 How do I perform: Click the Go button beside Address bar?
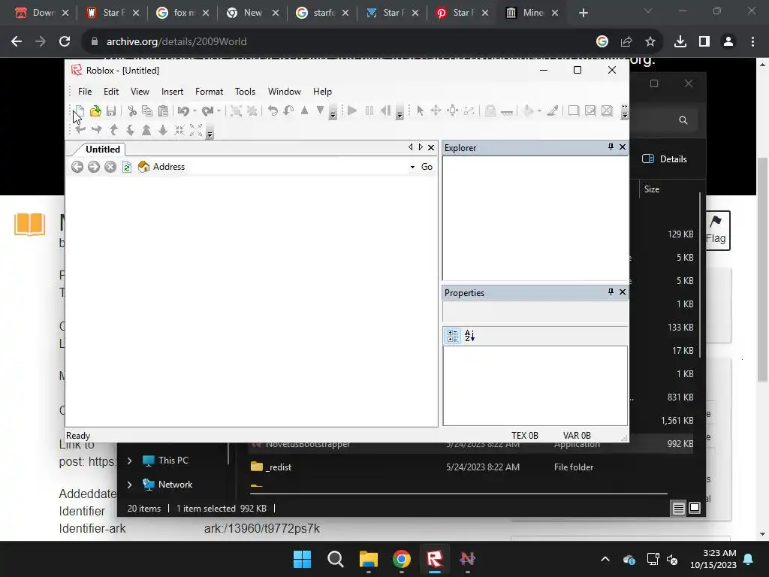[x=427, y=167]
